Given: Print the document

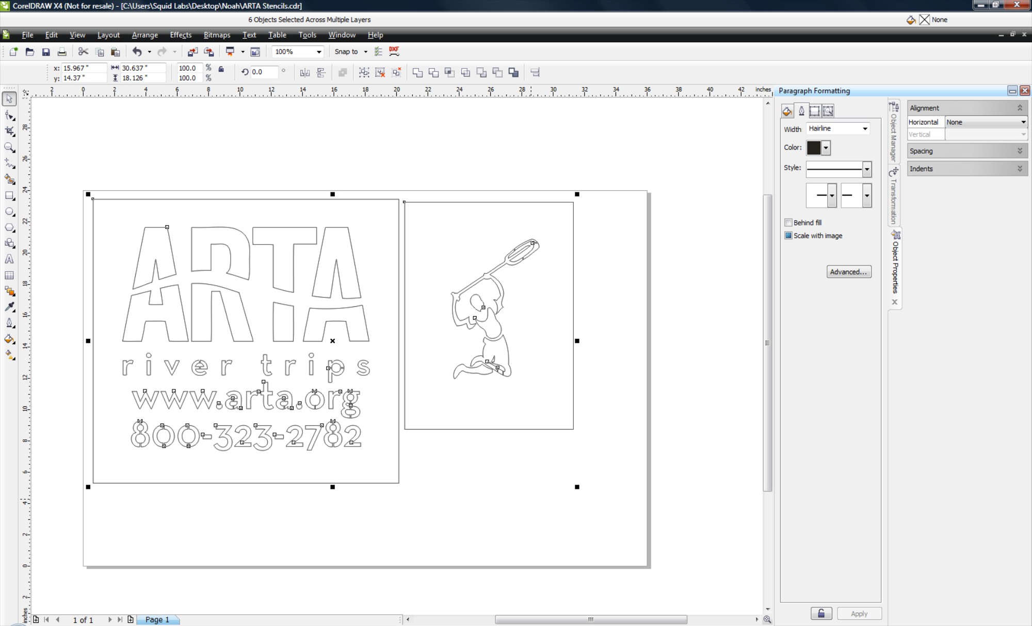Looking at the screenshot, I should 62,52.
